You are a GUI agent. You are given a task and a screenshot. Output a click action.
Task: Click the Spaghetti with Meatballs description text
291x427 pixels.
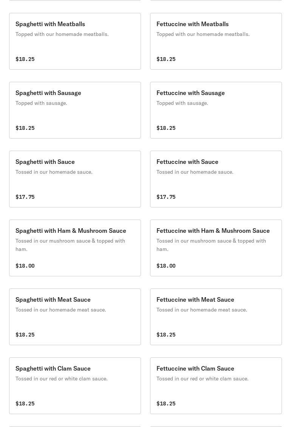pyautogui.click(x=62, y=34)
